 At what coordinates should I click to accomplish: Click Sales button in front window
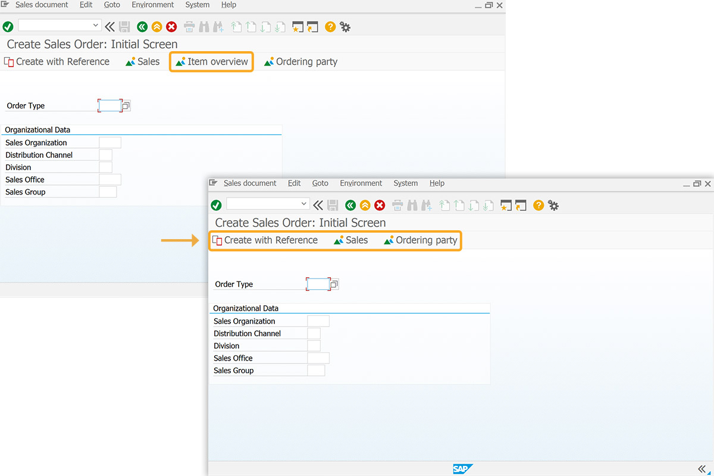(351, 240)
